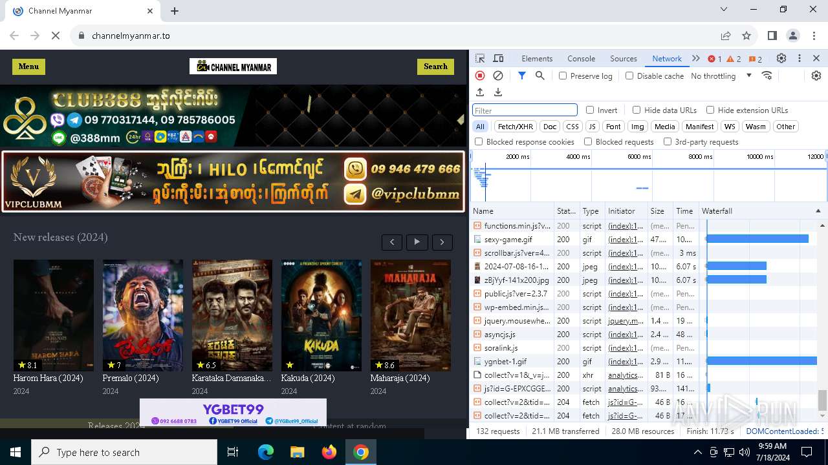Go to next new releases
The width and height of the screenshot is (828, 465).
(x=442, y=242)
